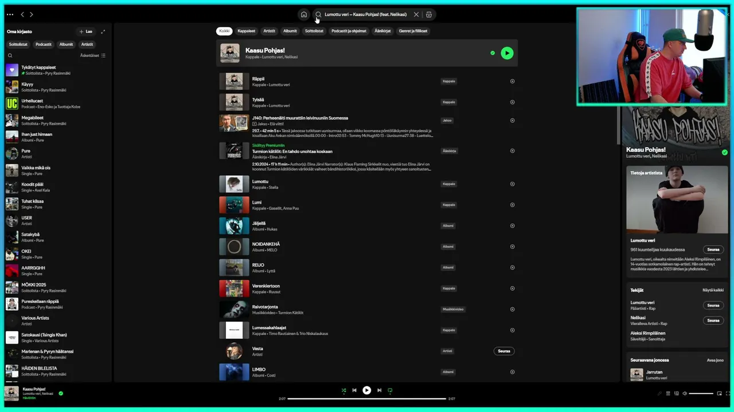
Task: Follow the artist Vesta
Action: click(x=504, y=351)
